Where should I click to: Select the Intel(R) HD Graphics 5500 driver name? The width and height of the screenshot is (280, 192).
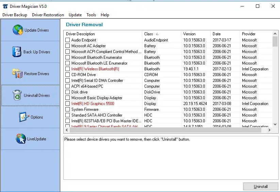[93, 104]
